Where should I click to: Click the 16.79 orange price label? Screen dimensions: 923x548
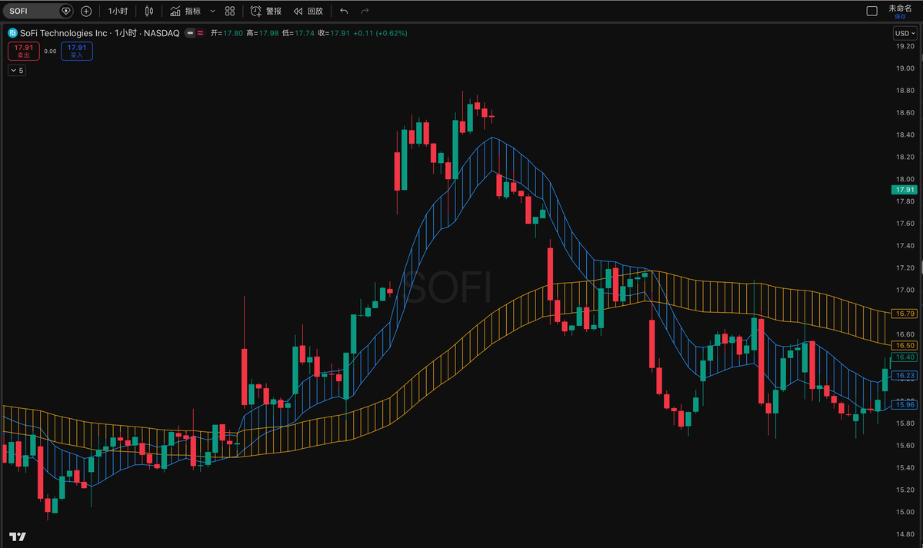tap(904, 314)
